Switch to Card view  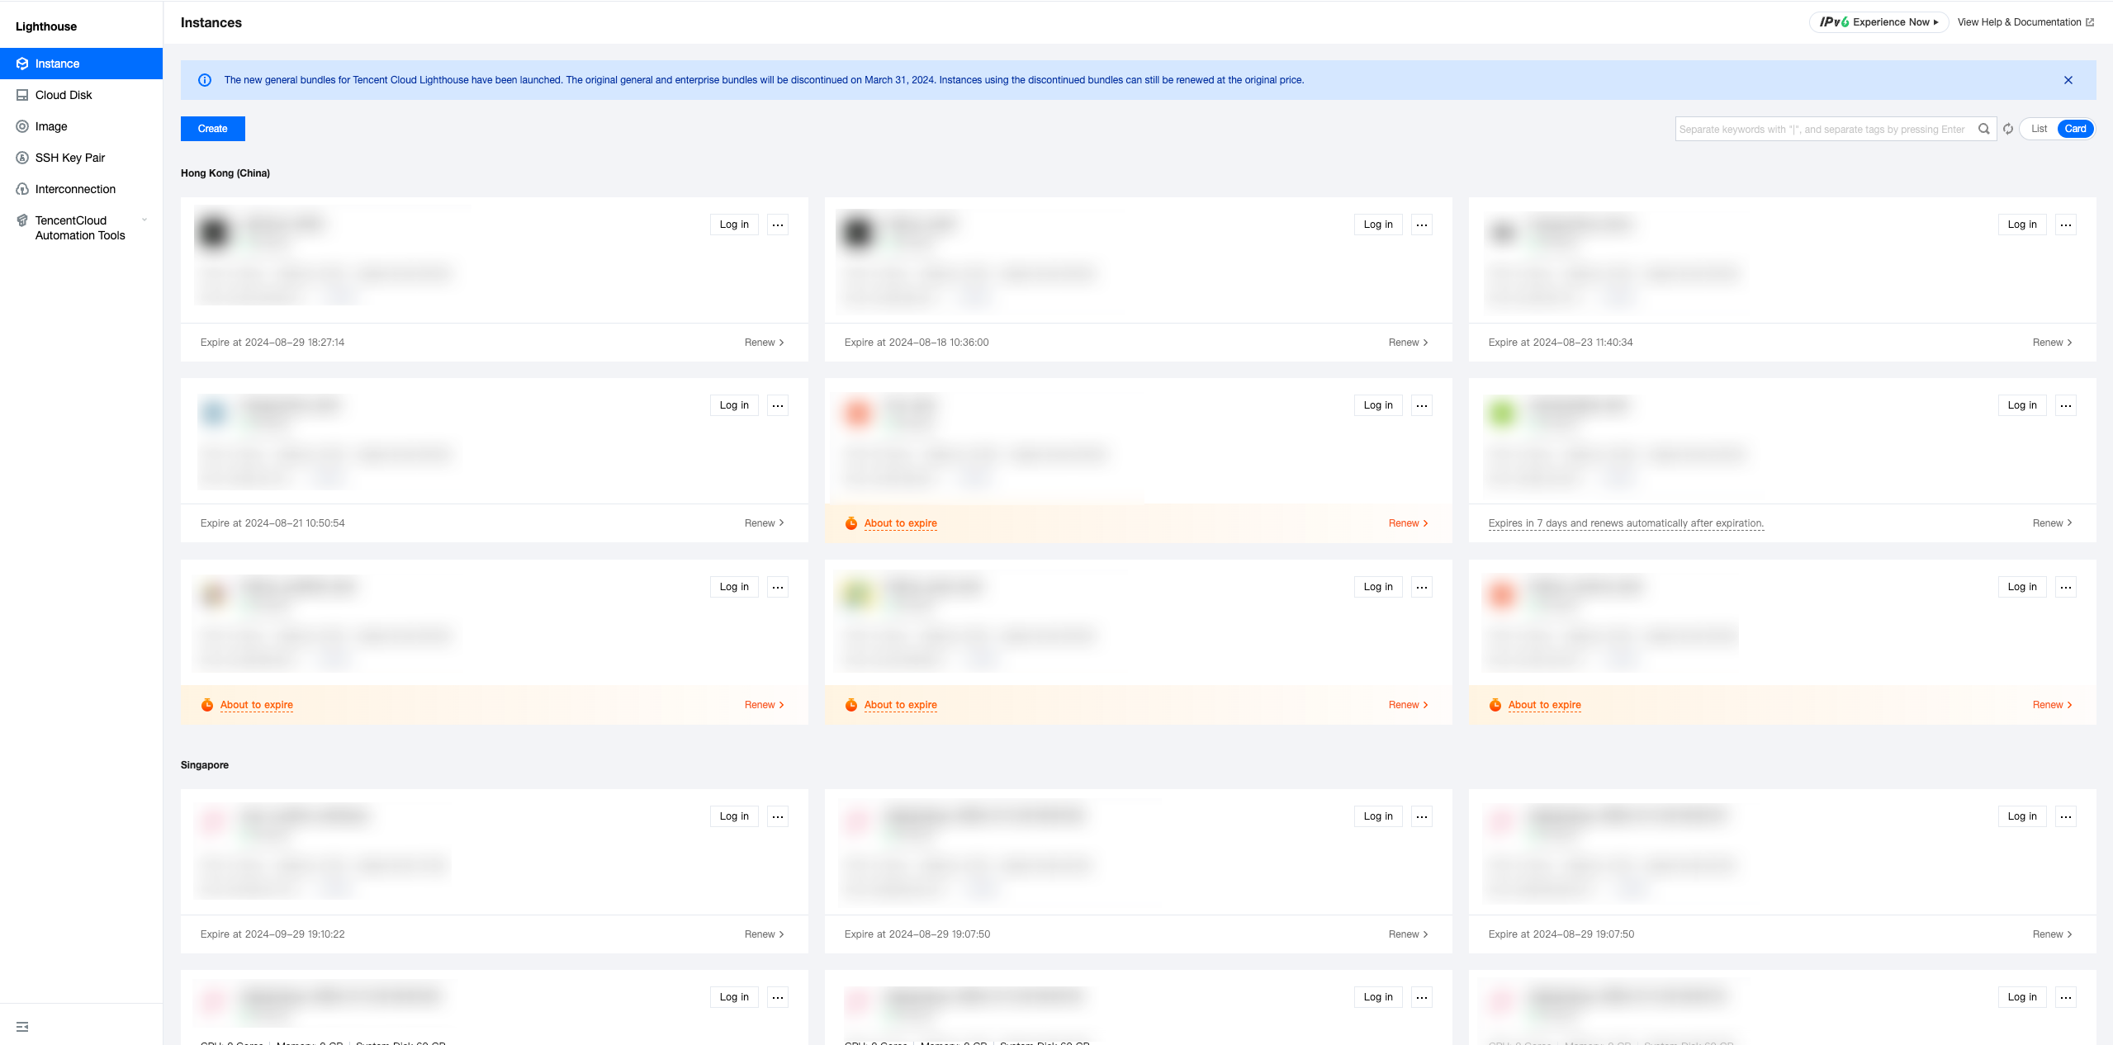(x=2076, y=129)
